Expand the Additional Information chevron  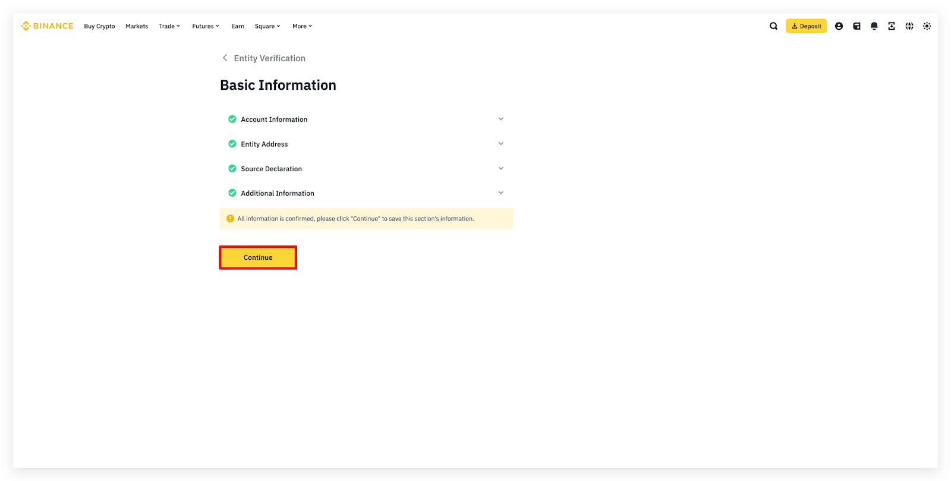(500, 193)
